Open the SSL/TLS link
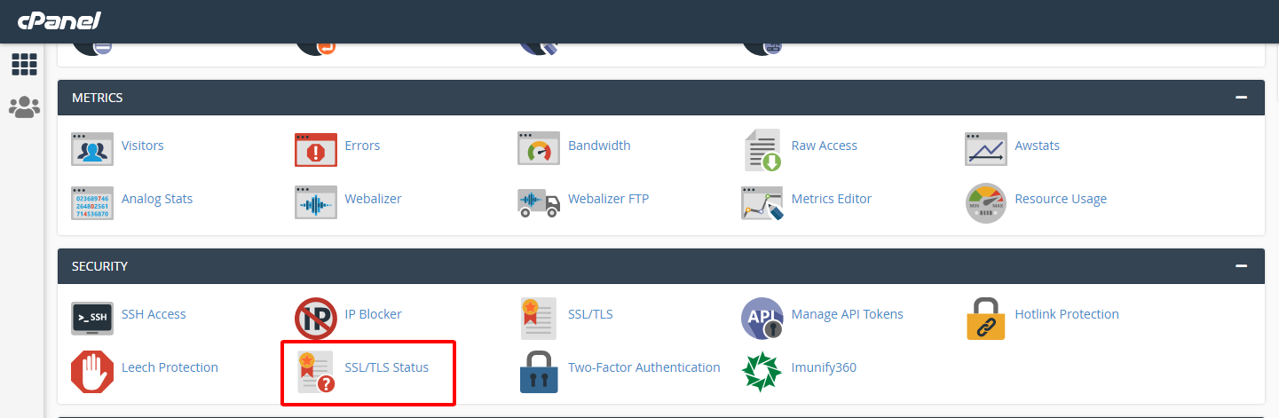This screenshot has width=1279, height=418. [x=590, y=314]
